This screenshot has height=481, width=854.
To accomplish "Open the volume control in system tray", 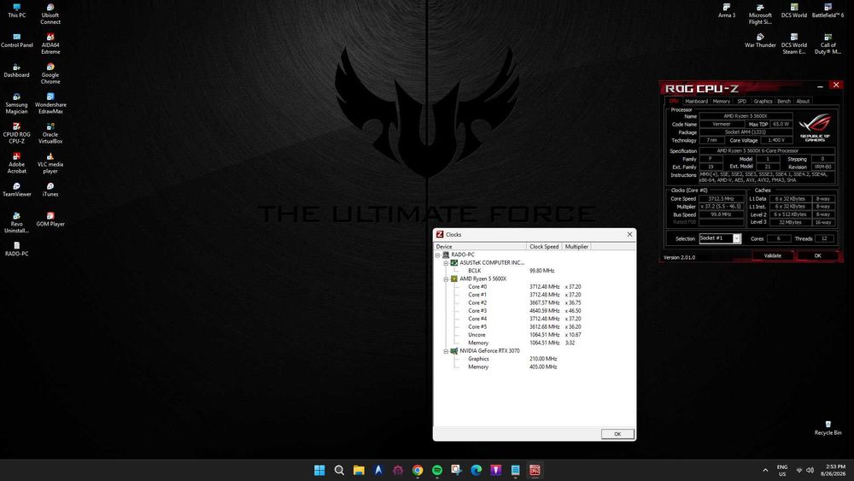I will tap(810, 470).
